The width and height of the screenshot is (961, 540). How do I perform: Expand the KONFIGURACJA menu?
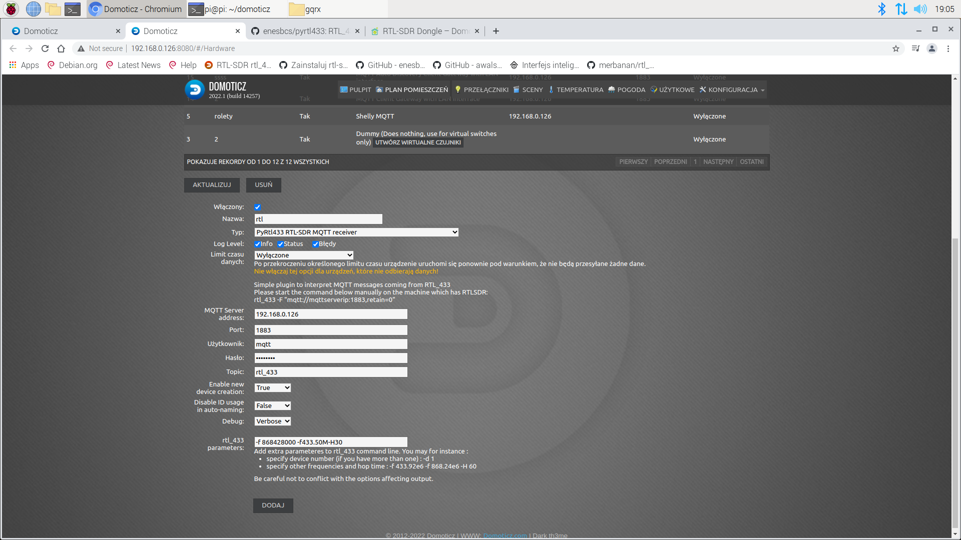click(x=732, y=89)
